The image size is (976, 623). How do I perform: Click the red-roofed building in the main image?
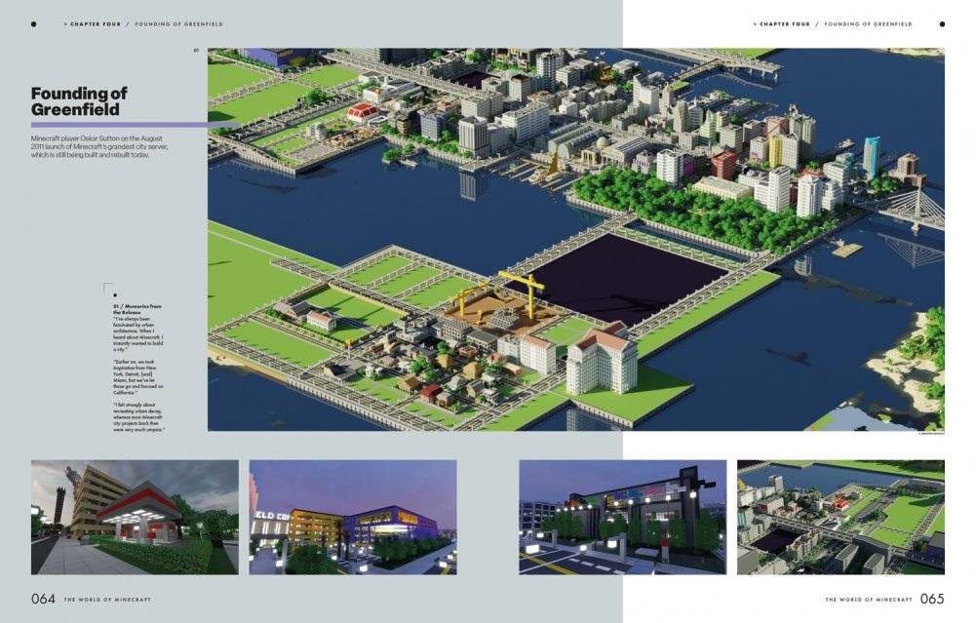coord(362,111)
